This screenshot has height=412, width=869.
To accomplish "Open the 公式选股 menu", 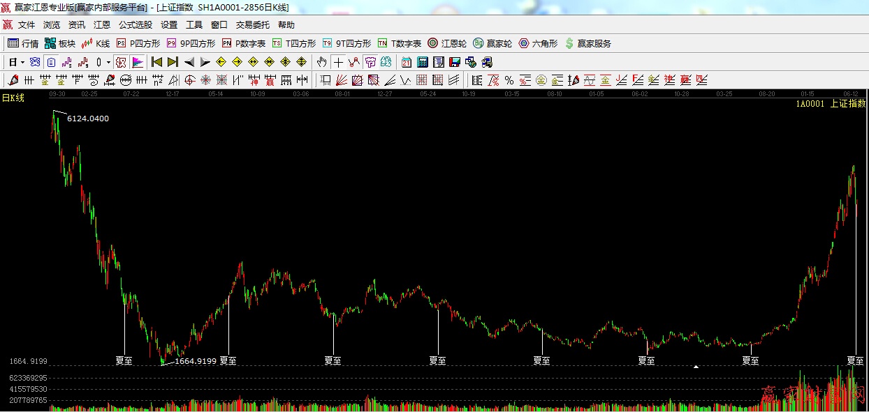I will pos(135,25).
